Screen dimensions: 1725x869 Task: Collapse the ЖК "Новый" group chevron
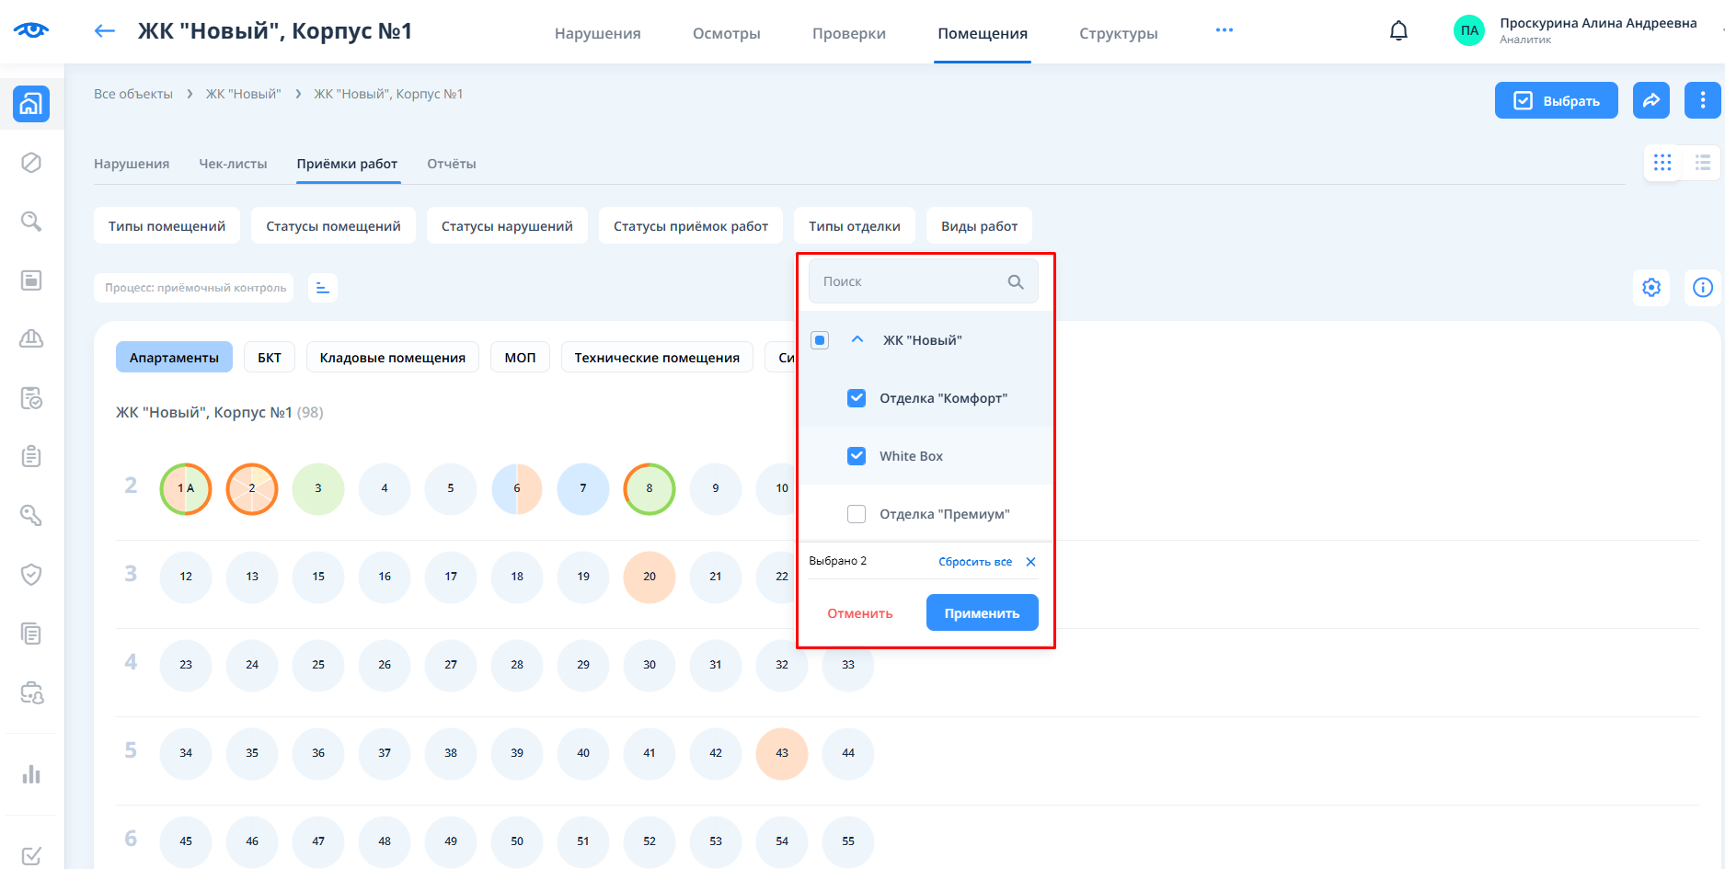(857, 340)
